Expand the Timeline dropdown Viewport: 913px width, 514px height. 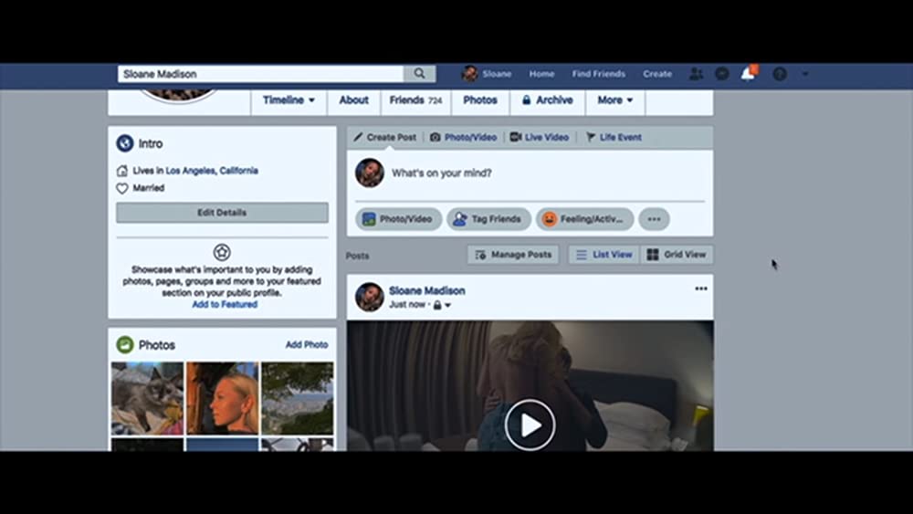289,100
